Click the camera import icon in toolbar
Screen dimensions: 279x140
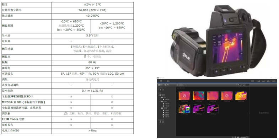(166, 85)
